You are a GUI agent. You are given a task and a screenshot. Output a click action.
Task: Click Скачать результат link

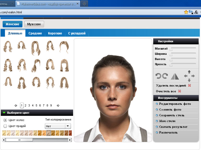point(173,127)
